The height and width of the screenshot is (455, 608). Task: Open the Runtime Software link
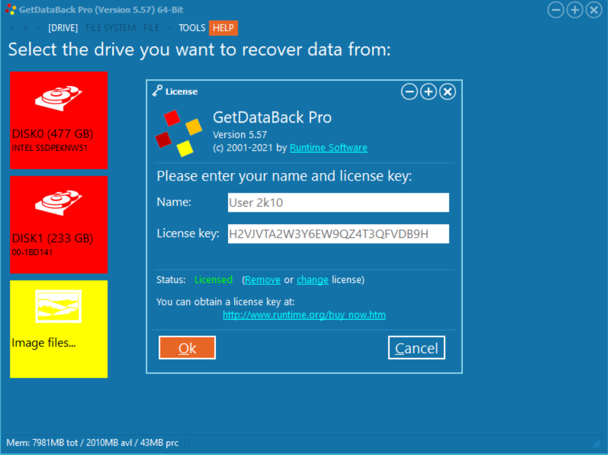329,148
